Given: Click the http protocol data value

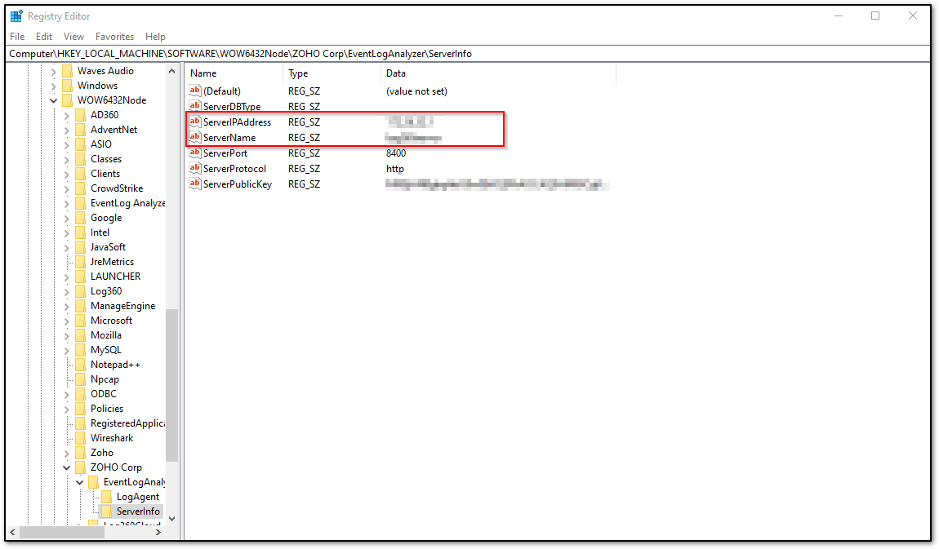Looking at the screenshot, I should [x=395, y=169].
